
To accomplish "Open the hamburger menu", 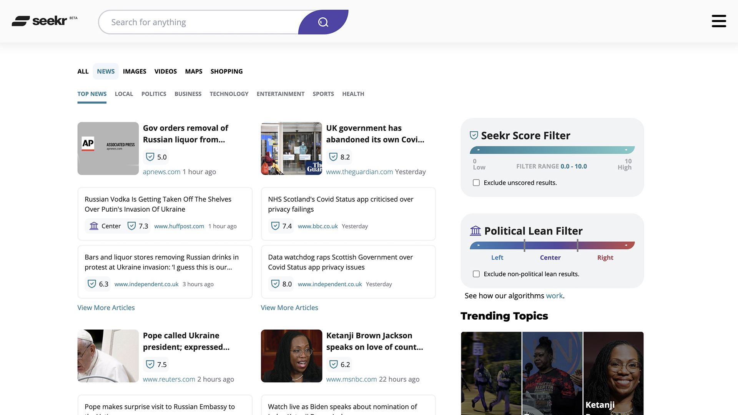I will (718, 21).
